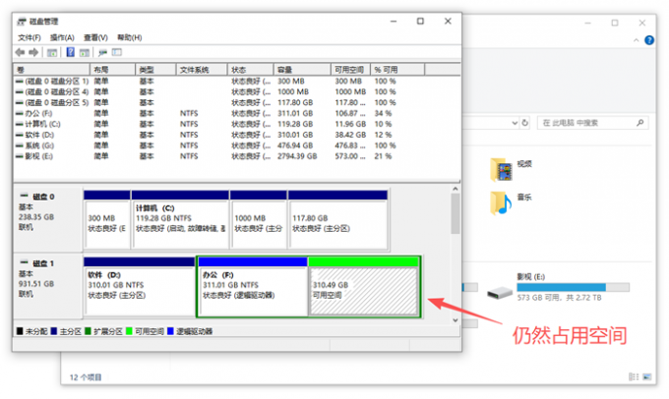Click the last toolbar icon for view settings
This screenshot has width=669, height=399.
pyautogui.click(x=117, y=52)
